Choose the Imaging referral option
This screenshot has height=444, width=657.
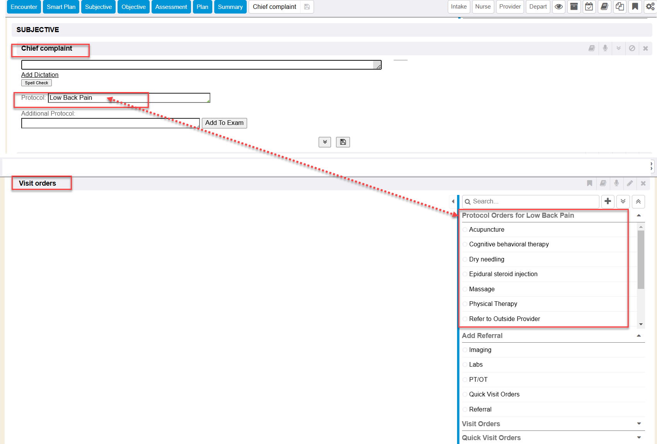[465, 350]
